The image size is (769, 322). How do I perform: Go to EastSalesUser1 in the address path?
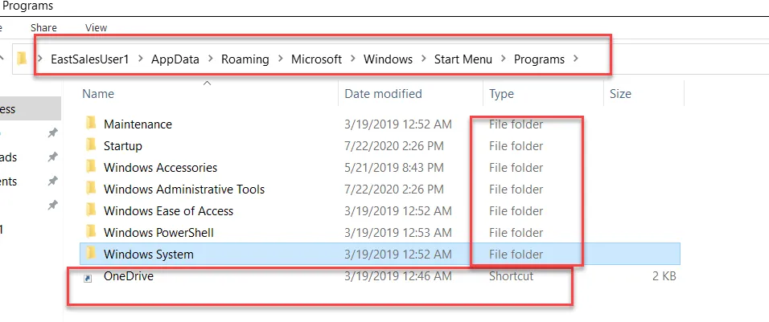pyautogui.click(x=89, y=59)
